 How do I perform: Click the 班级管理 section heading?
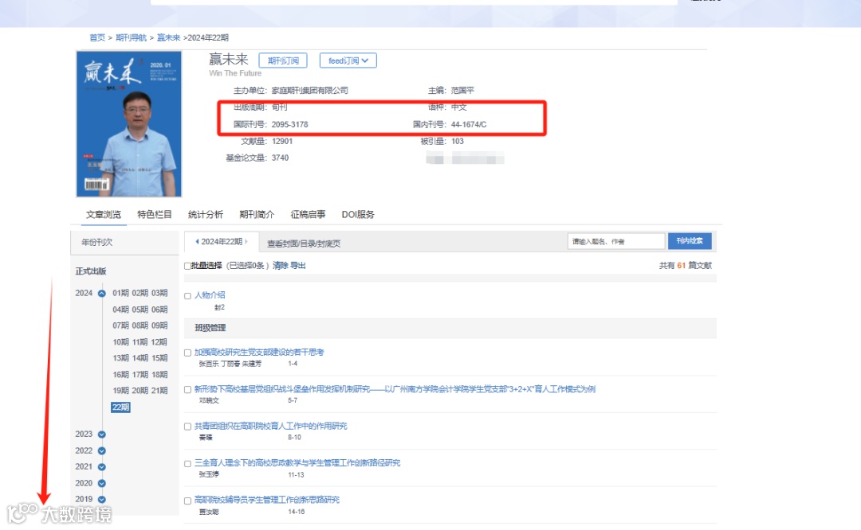point(210,328)
